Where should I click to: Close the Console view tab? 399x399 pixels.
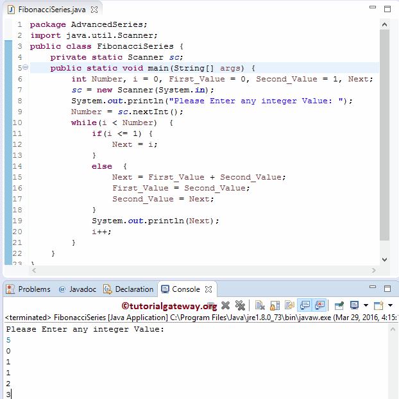tap(208, 289)
